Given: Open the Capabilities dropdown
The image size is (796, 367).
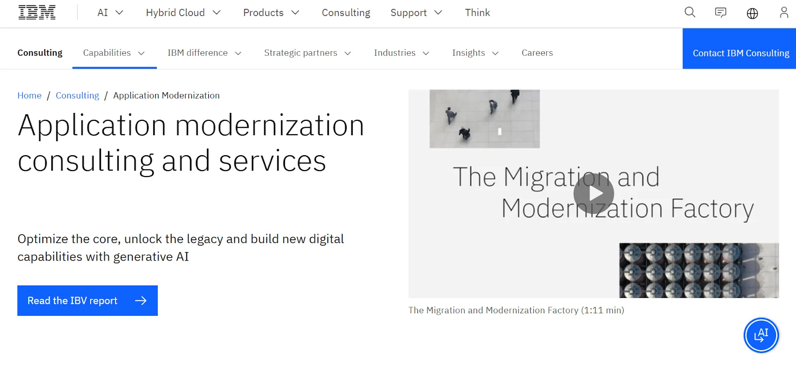Looking at the screenshot, I should pos(114,53).
